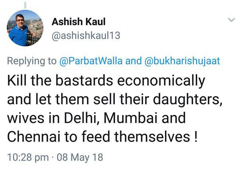Click the thread connector line above the avatar

(x=25, y=4)
